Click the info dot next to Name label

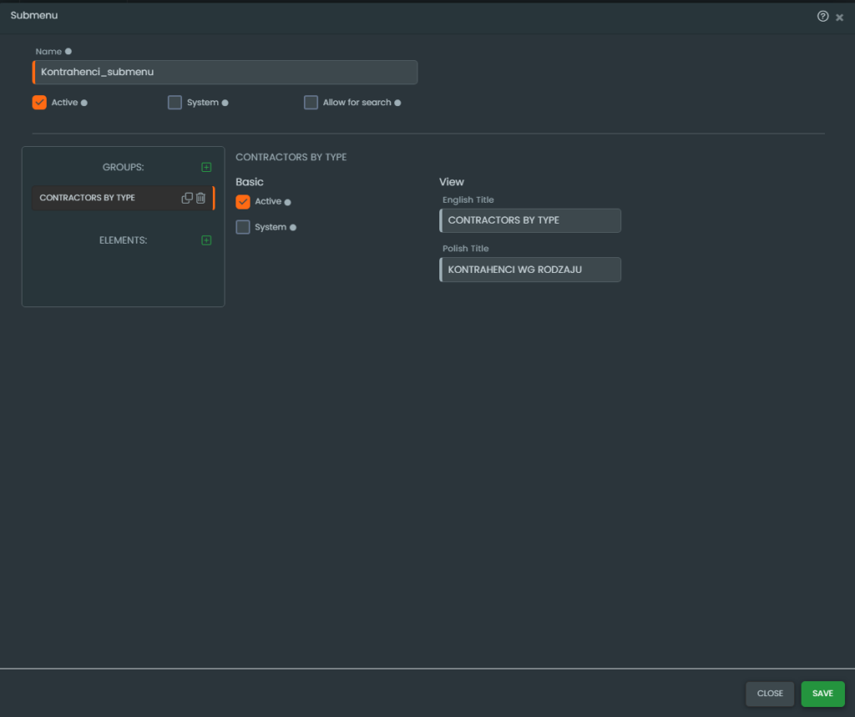tap(68, 52)
